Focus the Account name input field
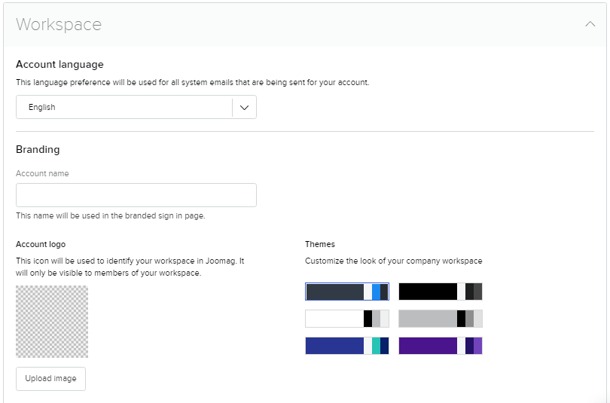The image size is (610, 403). (136, 195)
